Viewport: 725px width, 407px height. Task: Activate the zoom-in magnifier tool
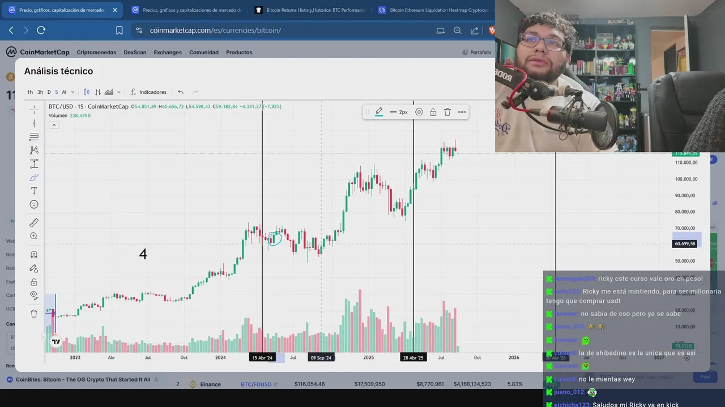point(34,236)
